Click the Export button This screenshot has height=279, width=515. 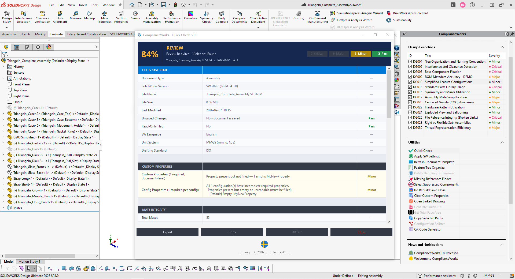pos(167,232)
